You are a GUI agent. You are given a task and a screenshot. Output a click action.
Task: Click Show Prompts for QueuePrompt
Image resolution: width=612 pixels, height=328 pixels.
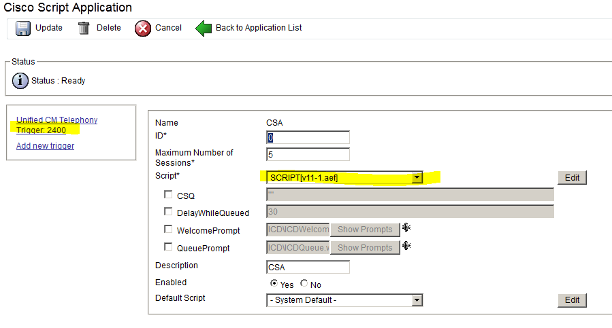(365, 248)
